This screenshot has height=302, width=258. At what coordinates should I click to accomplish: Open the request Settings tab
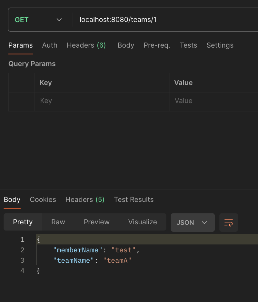point(220,45)
